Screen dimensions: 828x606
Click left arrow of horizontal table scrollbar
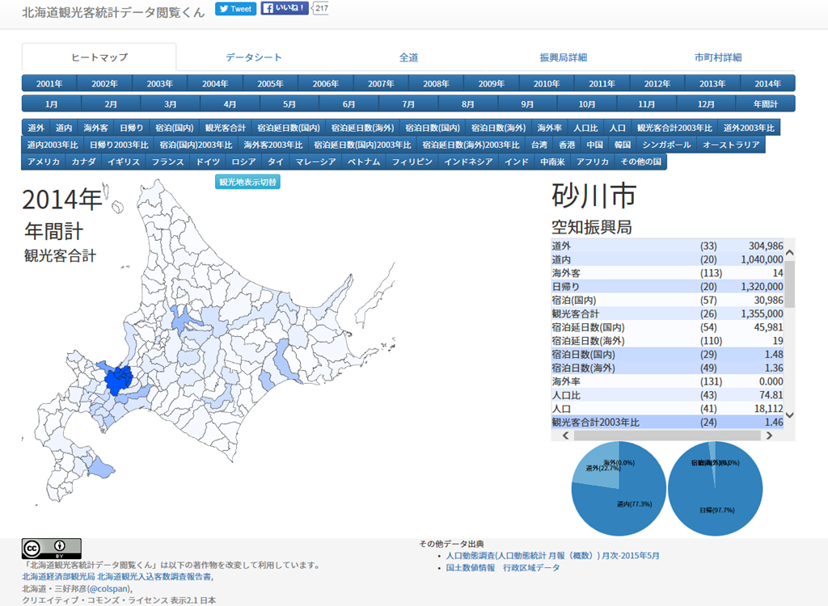tap(564, 436)
